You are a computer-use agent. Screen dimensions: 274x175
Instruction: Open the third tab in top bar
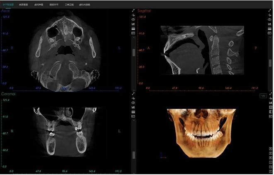tap(40, 4)
